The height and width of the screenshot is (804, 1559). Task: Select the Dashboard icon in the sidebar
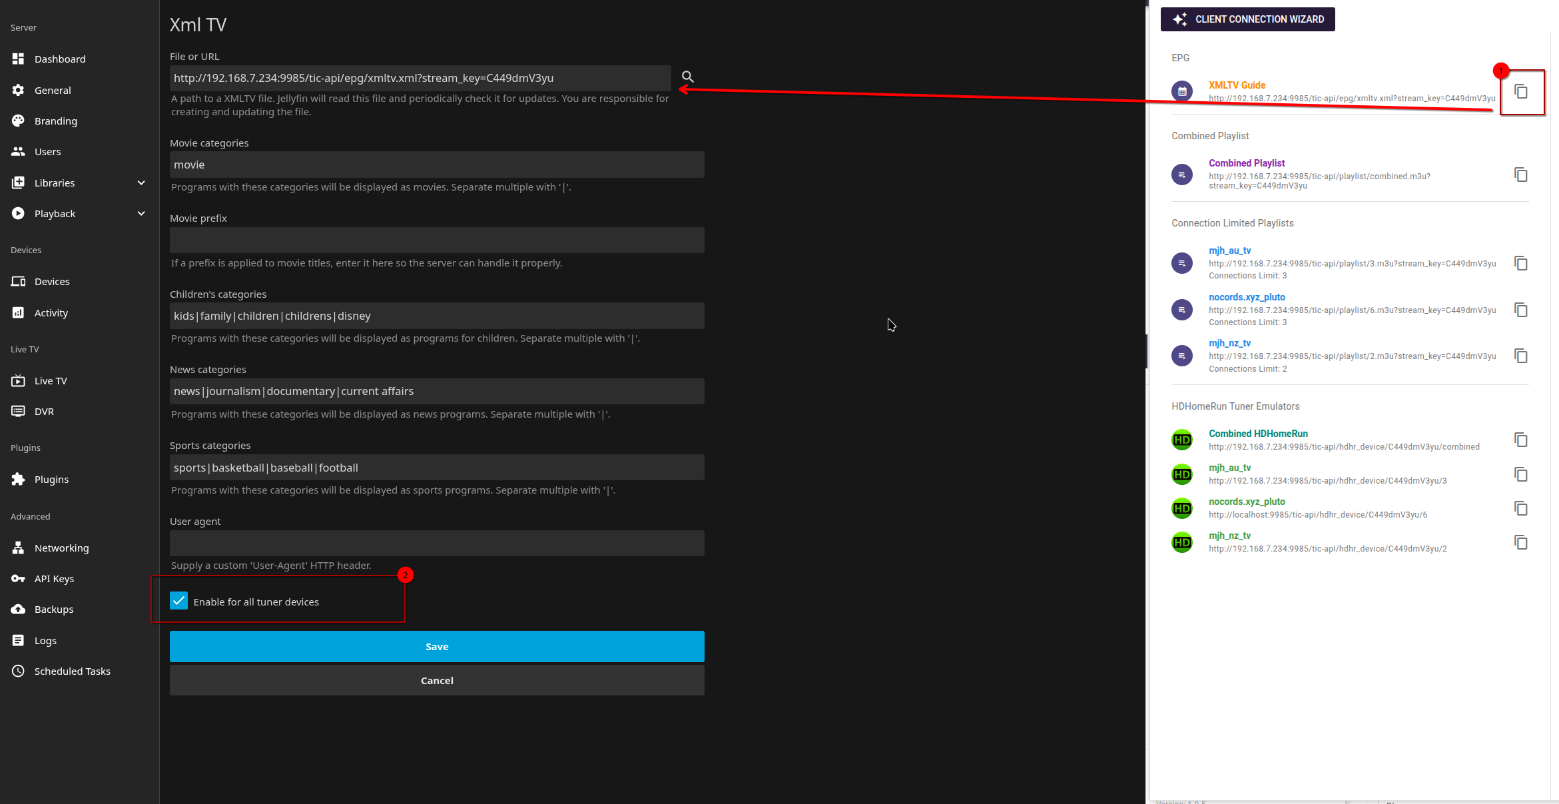pos(18,59)
